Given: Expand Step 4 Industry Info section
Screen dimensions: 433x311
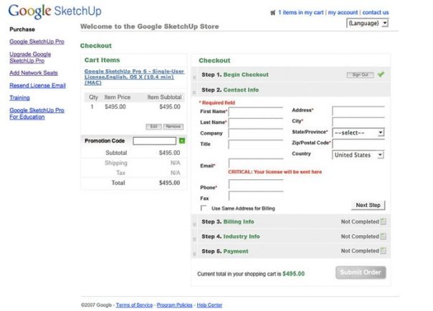Looking at the screenshot, I should pyautogui.click(x=291, y=236).
